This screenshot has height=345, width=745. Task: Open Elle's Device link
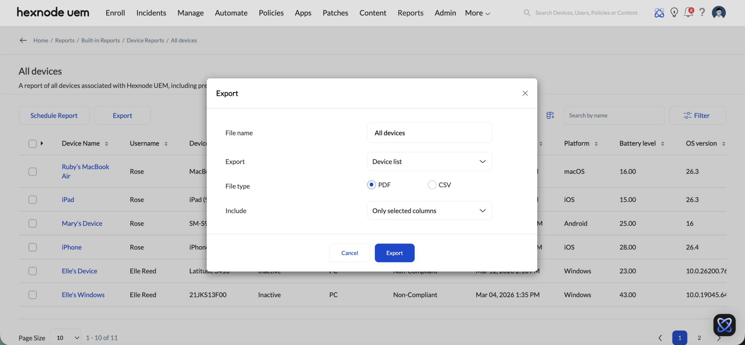tap(79, 271)
